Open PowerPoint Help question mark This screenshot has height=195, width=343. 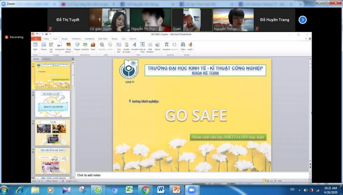tap(310, 39)
